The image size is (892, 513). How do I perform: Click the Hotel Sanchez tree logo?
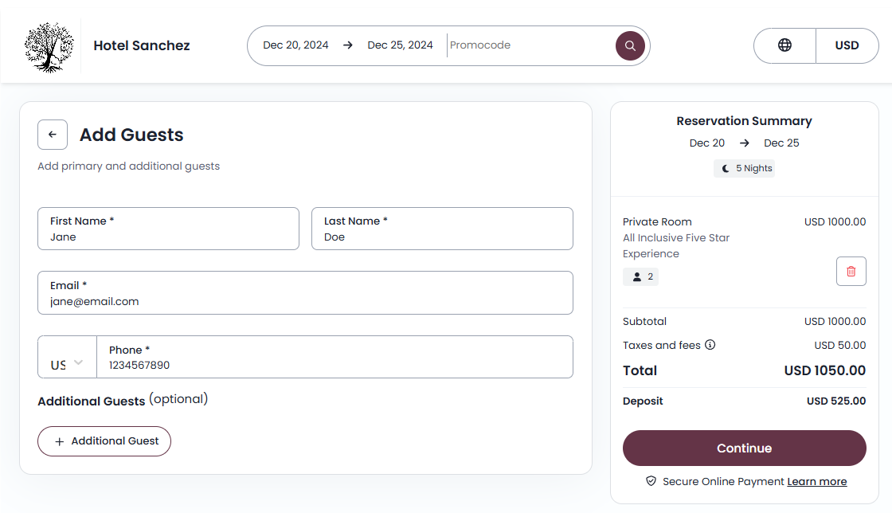coord(49,46)
